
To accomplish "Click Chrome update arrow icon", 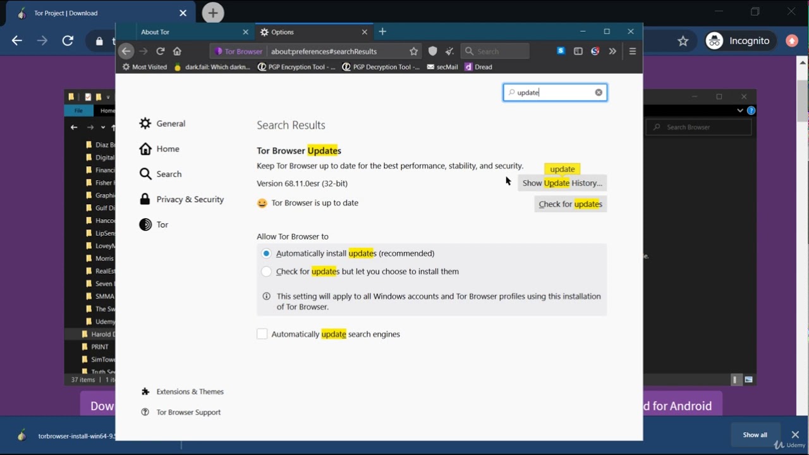I will 792,41.
